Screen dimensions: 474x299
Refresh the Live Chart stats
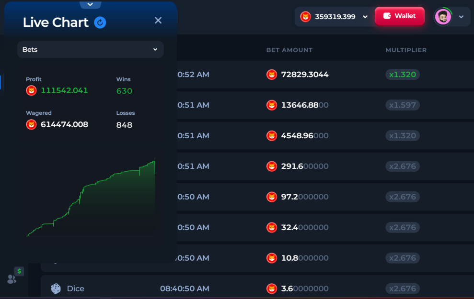coord(100,22)
